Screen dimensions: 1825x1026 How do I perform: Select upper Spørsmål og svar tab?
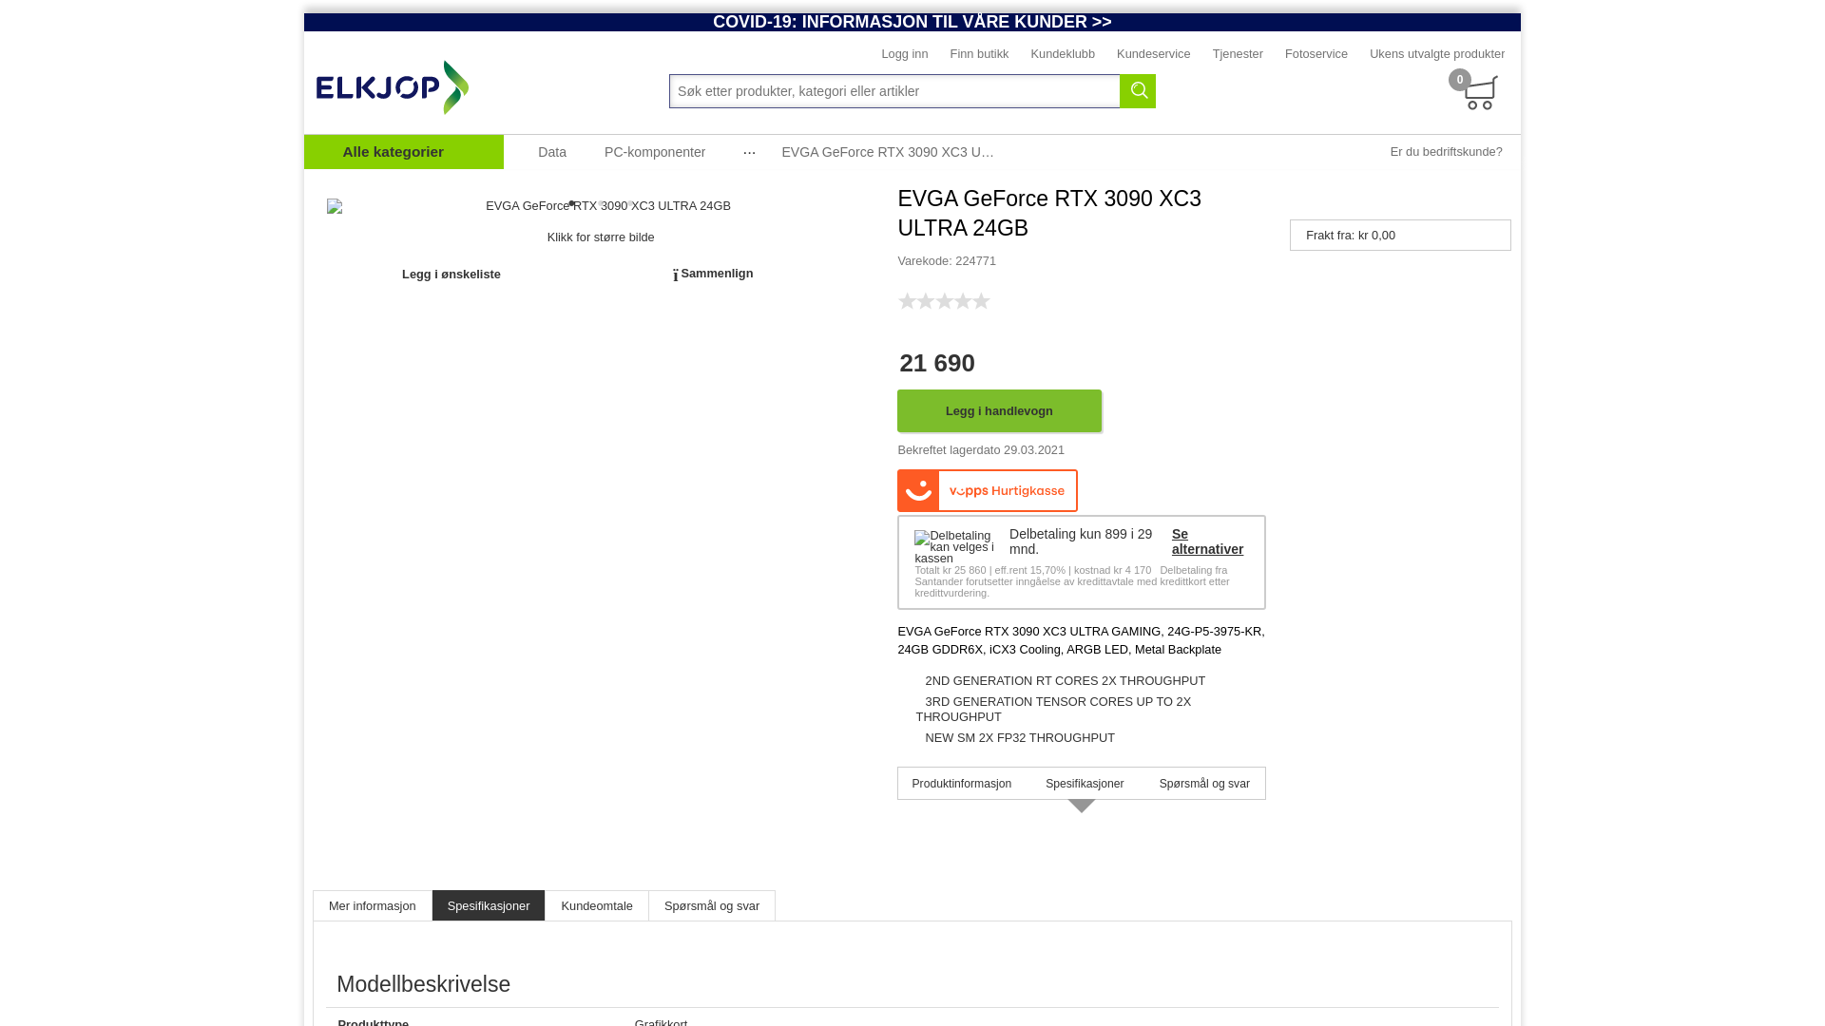click(1204, 784)
